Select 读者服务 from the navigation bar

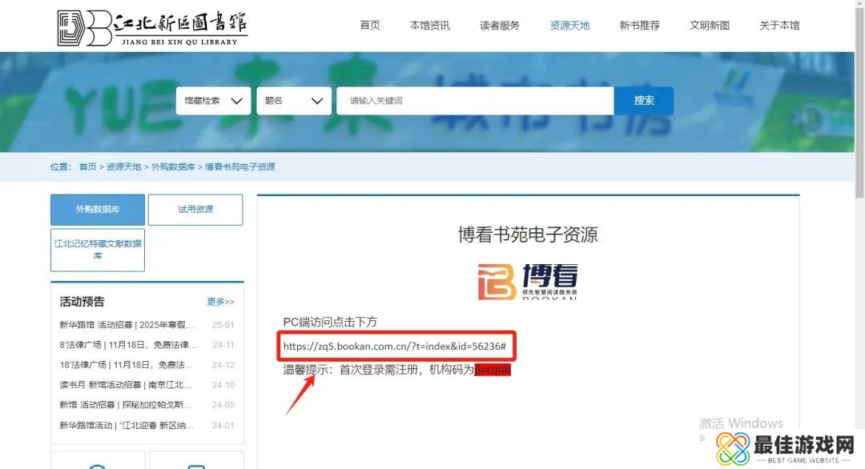click(x=499, y=25)
